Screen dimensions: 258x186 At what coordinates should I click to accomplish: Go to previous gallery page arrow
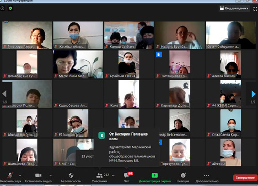pyautogui.click(x=4, y=94)
